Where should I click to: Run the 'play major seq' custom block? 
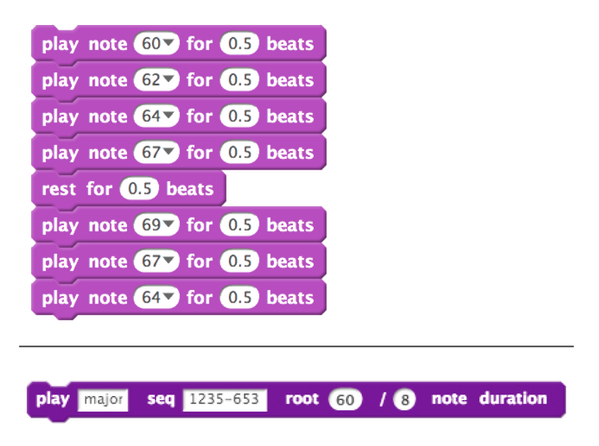pyautogui.click(x=53, y=399)
